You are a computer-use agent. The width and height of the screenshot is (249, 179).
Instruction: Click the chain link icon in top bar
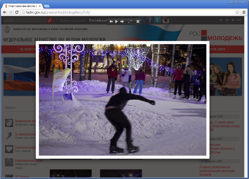tap(239, 20)
